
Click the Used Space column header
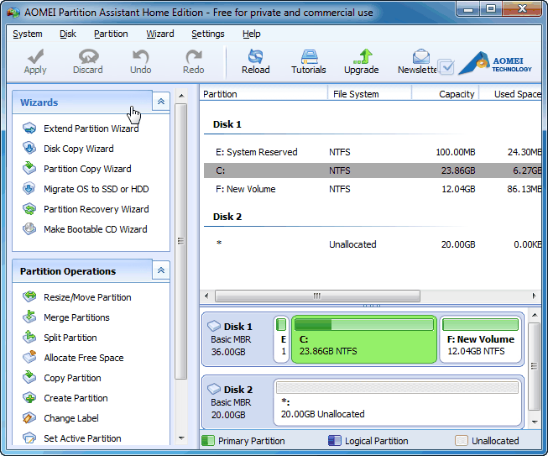pos(510,94)
